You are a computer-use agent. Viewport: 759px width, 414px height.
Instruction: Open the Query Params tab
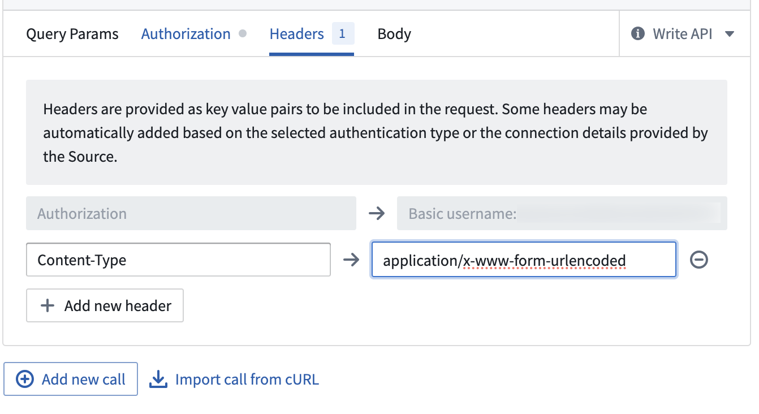point(72,34)
